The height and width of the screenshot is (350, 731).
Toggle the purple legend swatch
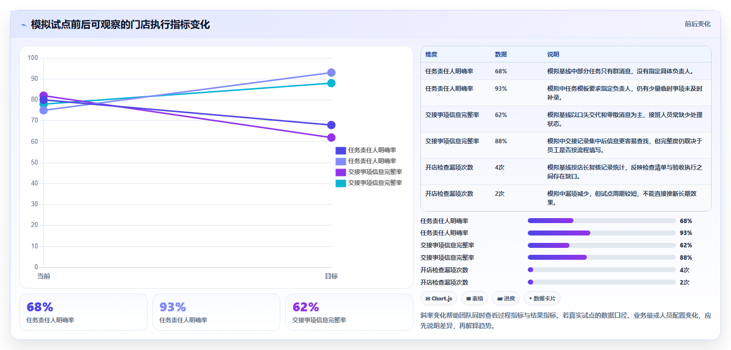pos(340,172)
